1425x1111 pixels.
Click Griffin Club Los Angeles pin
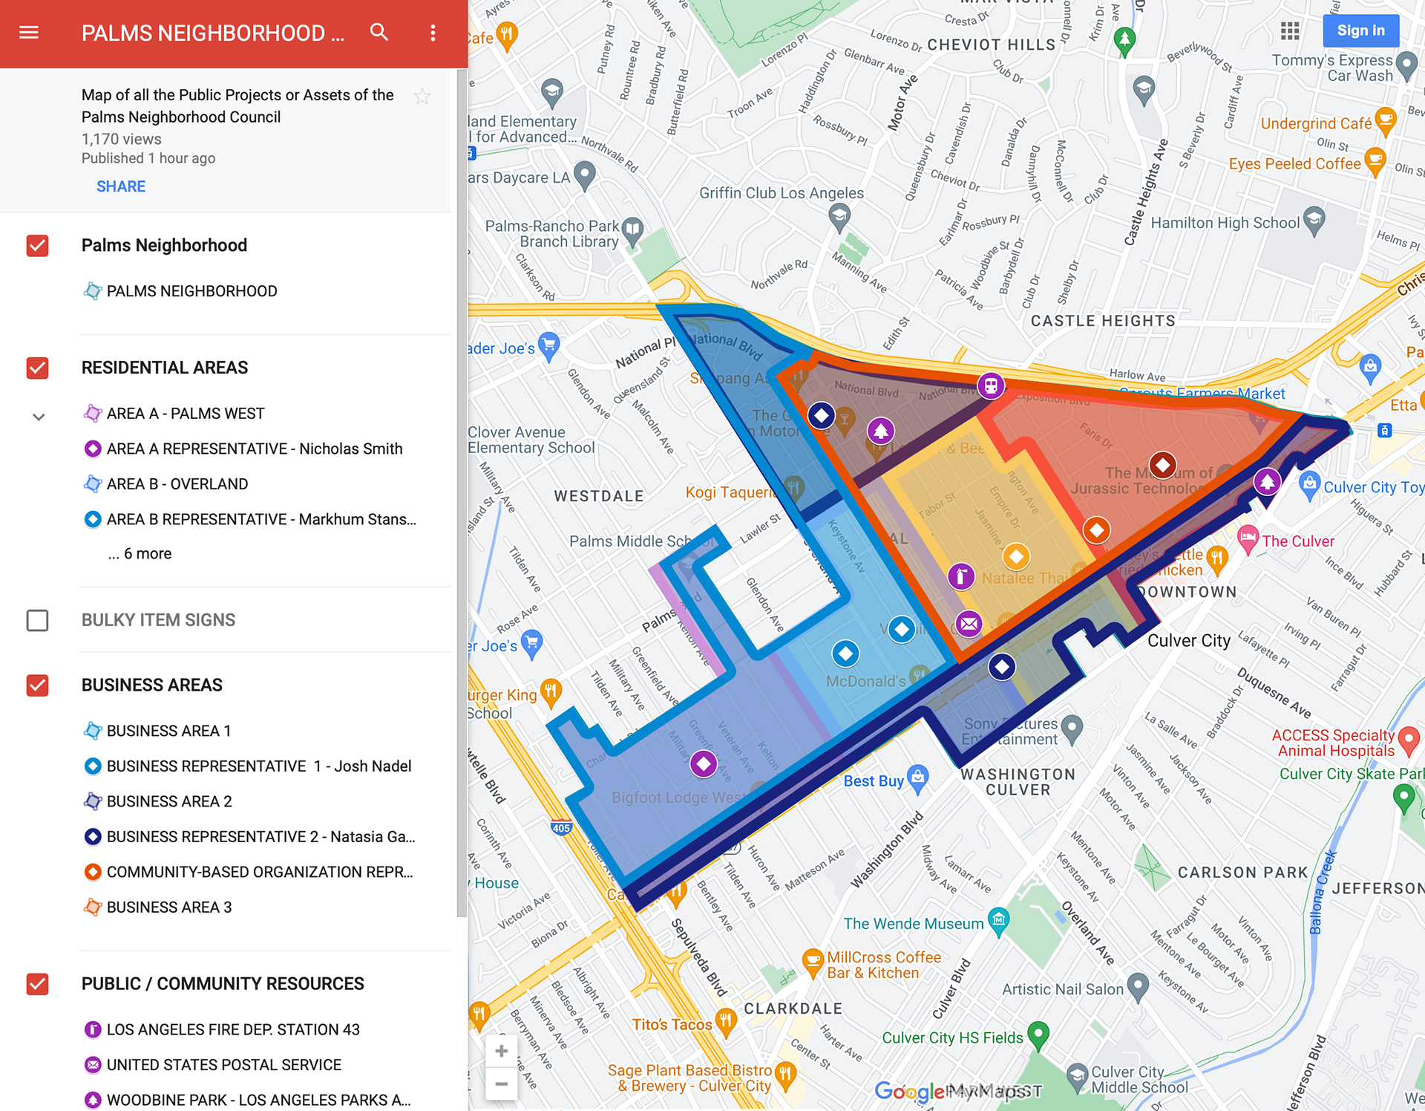coord(839,218)
